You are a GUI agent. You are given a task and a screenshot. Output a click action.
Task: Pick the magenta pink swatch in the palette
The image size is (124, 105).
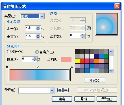pyautogui.click(x=87, y=61)
